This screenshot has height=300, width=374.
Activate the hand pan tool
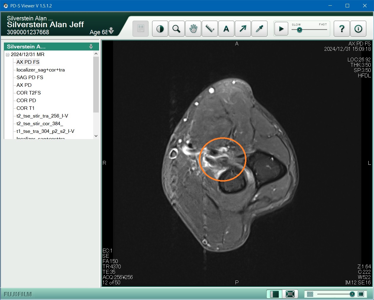[193, 29]
